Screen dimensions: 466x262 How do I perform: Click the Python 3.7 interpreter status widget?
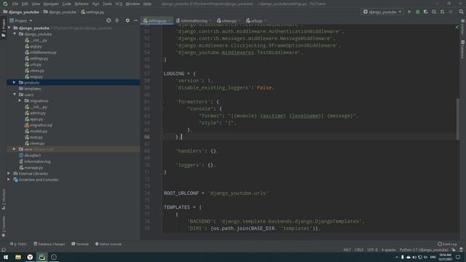click(x=424, y=250)
